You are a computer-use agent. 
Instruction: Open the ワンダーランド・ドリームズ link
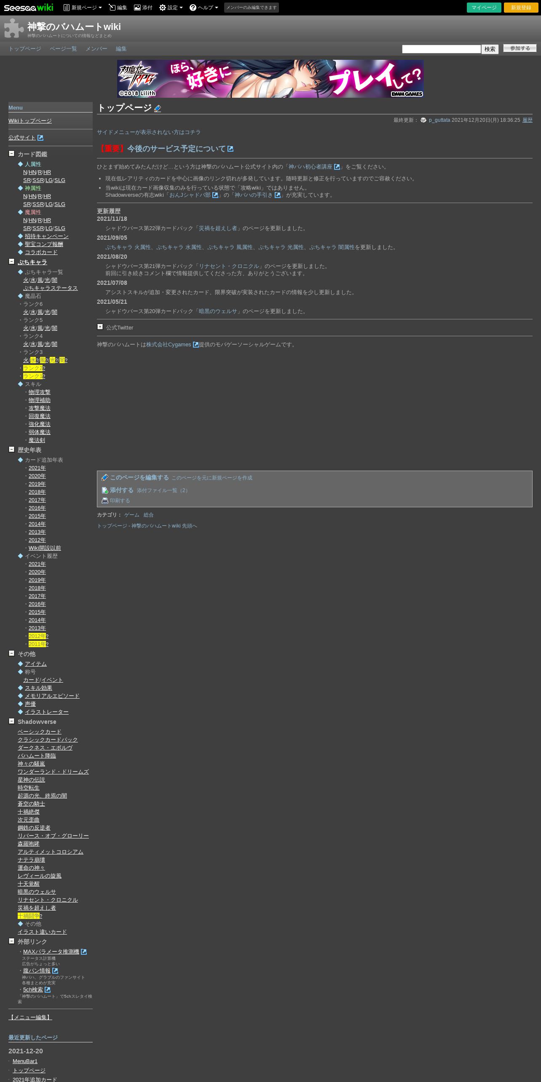tap(53, 772)
